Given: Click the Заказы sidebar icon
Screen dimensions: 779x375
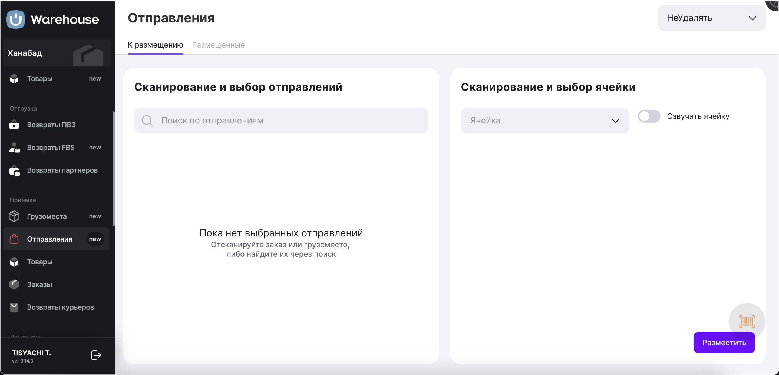Looking at the screenshot, I should pyautogui.click(x=14, y=284).
